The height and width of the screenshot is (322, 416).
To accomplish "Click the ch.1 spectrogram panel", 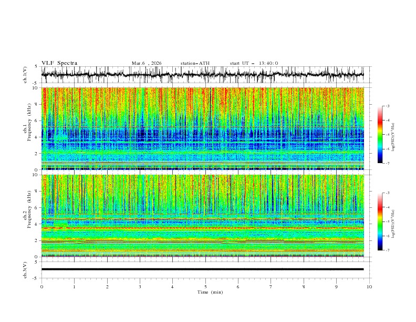I will (203, 128).
